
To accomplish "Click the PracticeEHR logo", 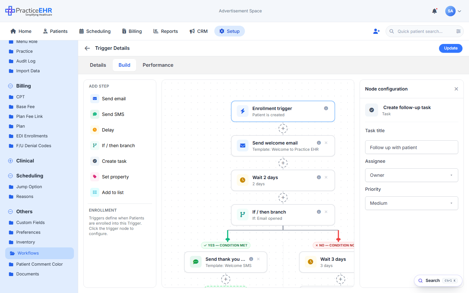I will point(29,11).
